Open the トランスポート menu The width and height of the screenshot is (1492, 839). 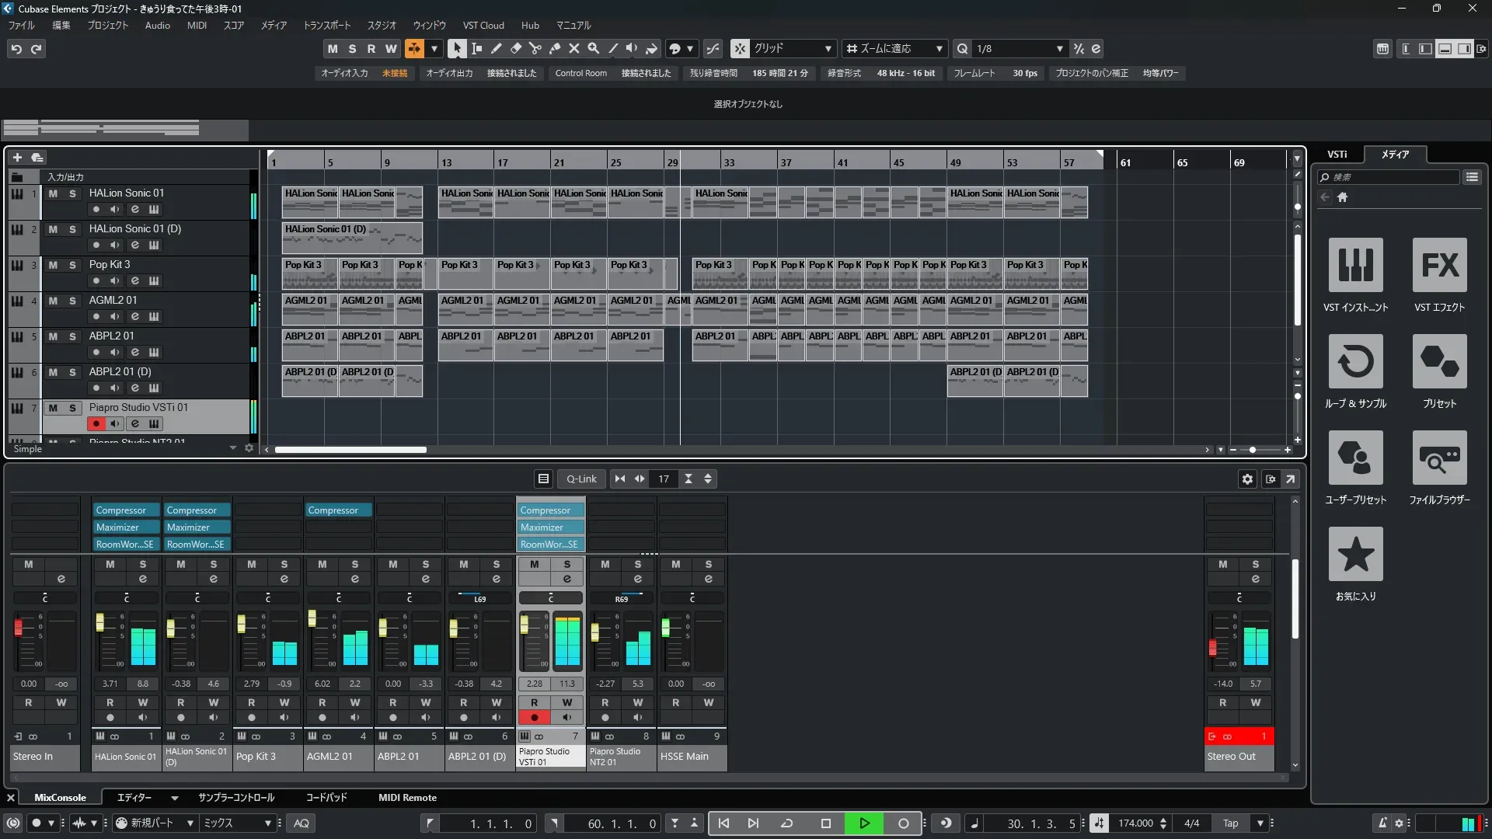(326, 25)
